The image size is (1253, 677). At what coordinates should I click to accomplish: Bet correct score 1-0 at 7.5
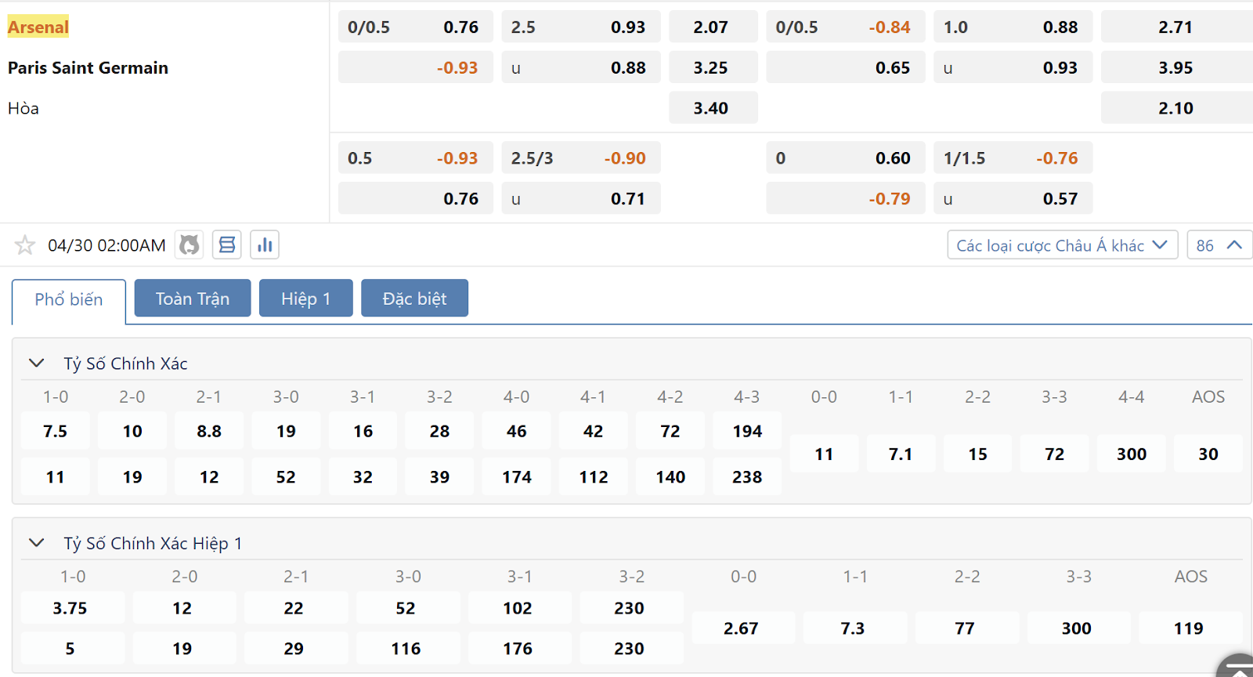pos(56,431)
